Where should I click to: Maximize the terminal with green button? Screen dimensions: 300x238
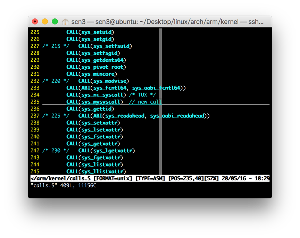(x=55, y=22)
